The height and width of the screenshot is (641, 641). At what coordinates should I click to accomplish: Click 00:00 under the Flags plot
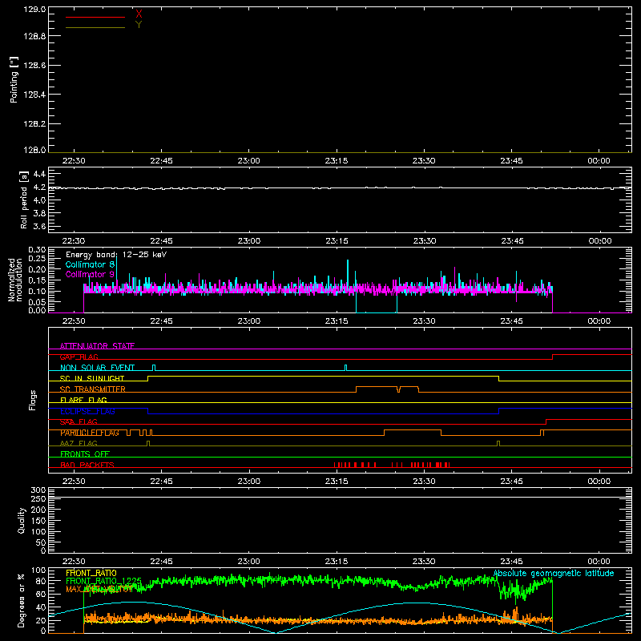pyautogui.click(x=599, y=482)
